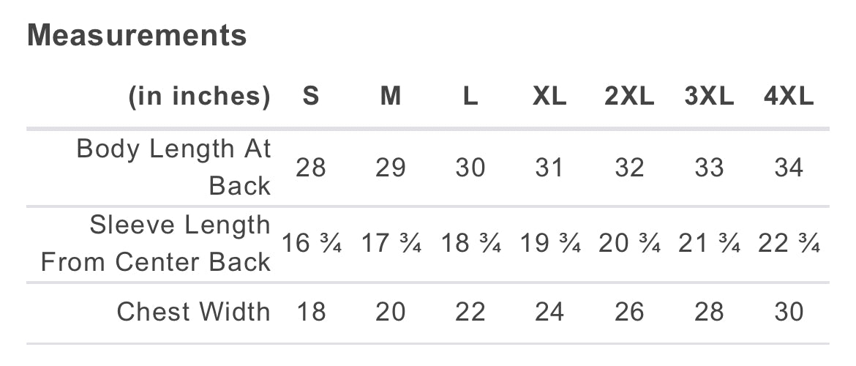Click the (in inches) unit label

(x=199, y=97)
